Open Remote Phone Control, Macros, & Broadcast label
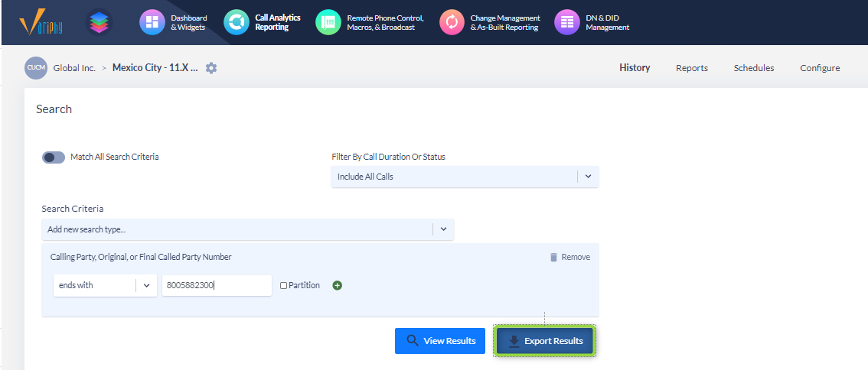Image resolution: width=868 pixels, height=370 pixels. 385,23
